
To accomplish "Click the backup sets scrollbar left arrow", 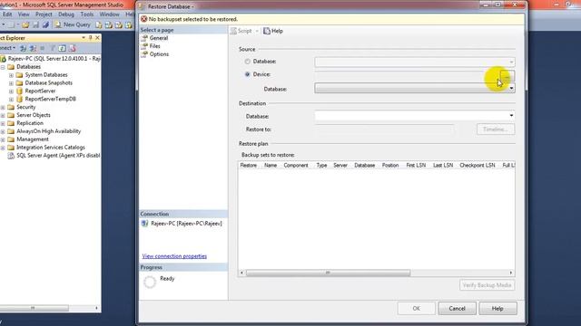I will 241,273.
